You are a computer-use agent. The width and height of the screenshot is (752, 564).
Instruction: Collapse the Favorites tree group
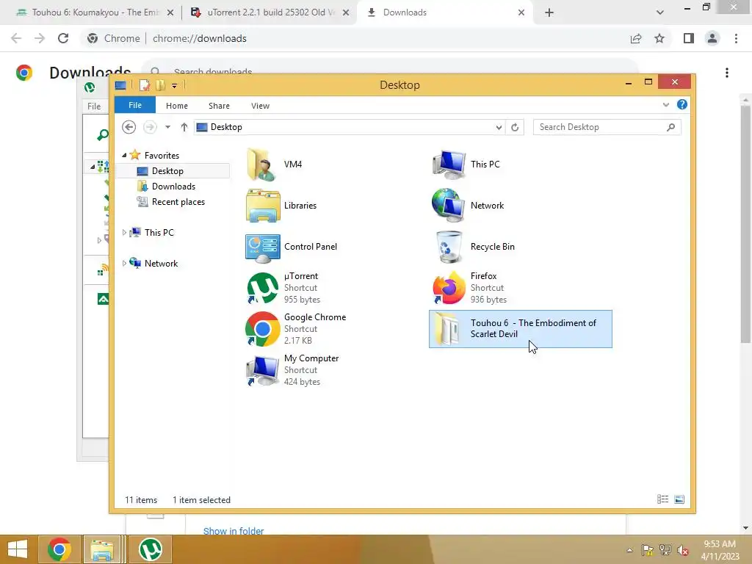coord(124,156)
